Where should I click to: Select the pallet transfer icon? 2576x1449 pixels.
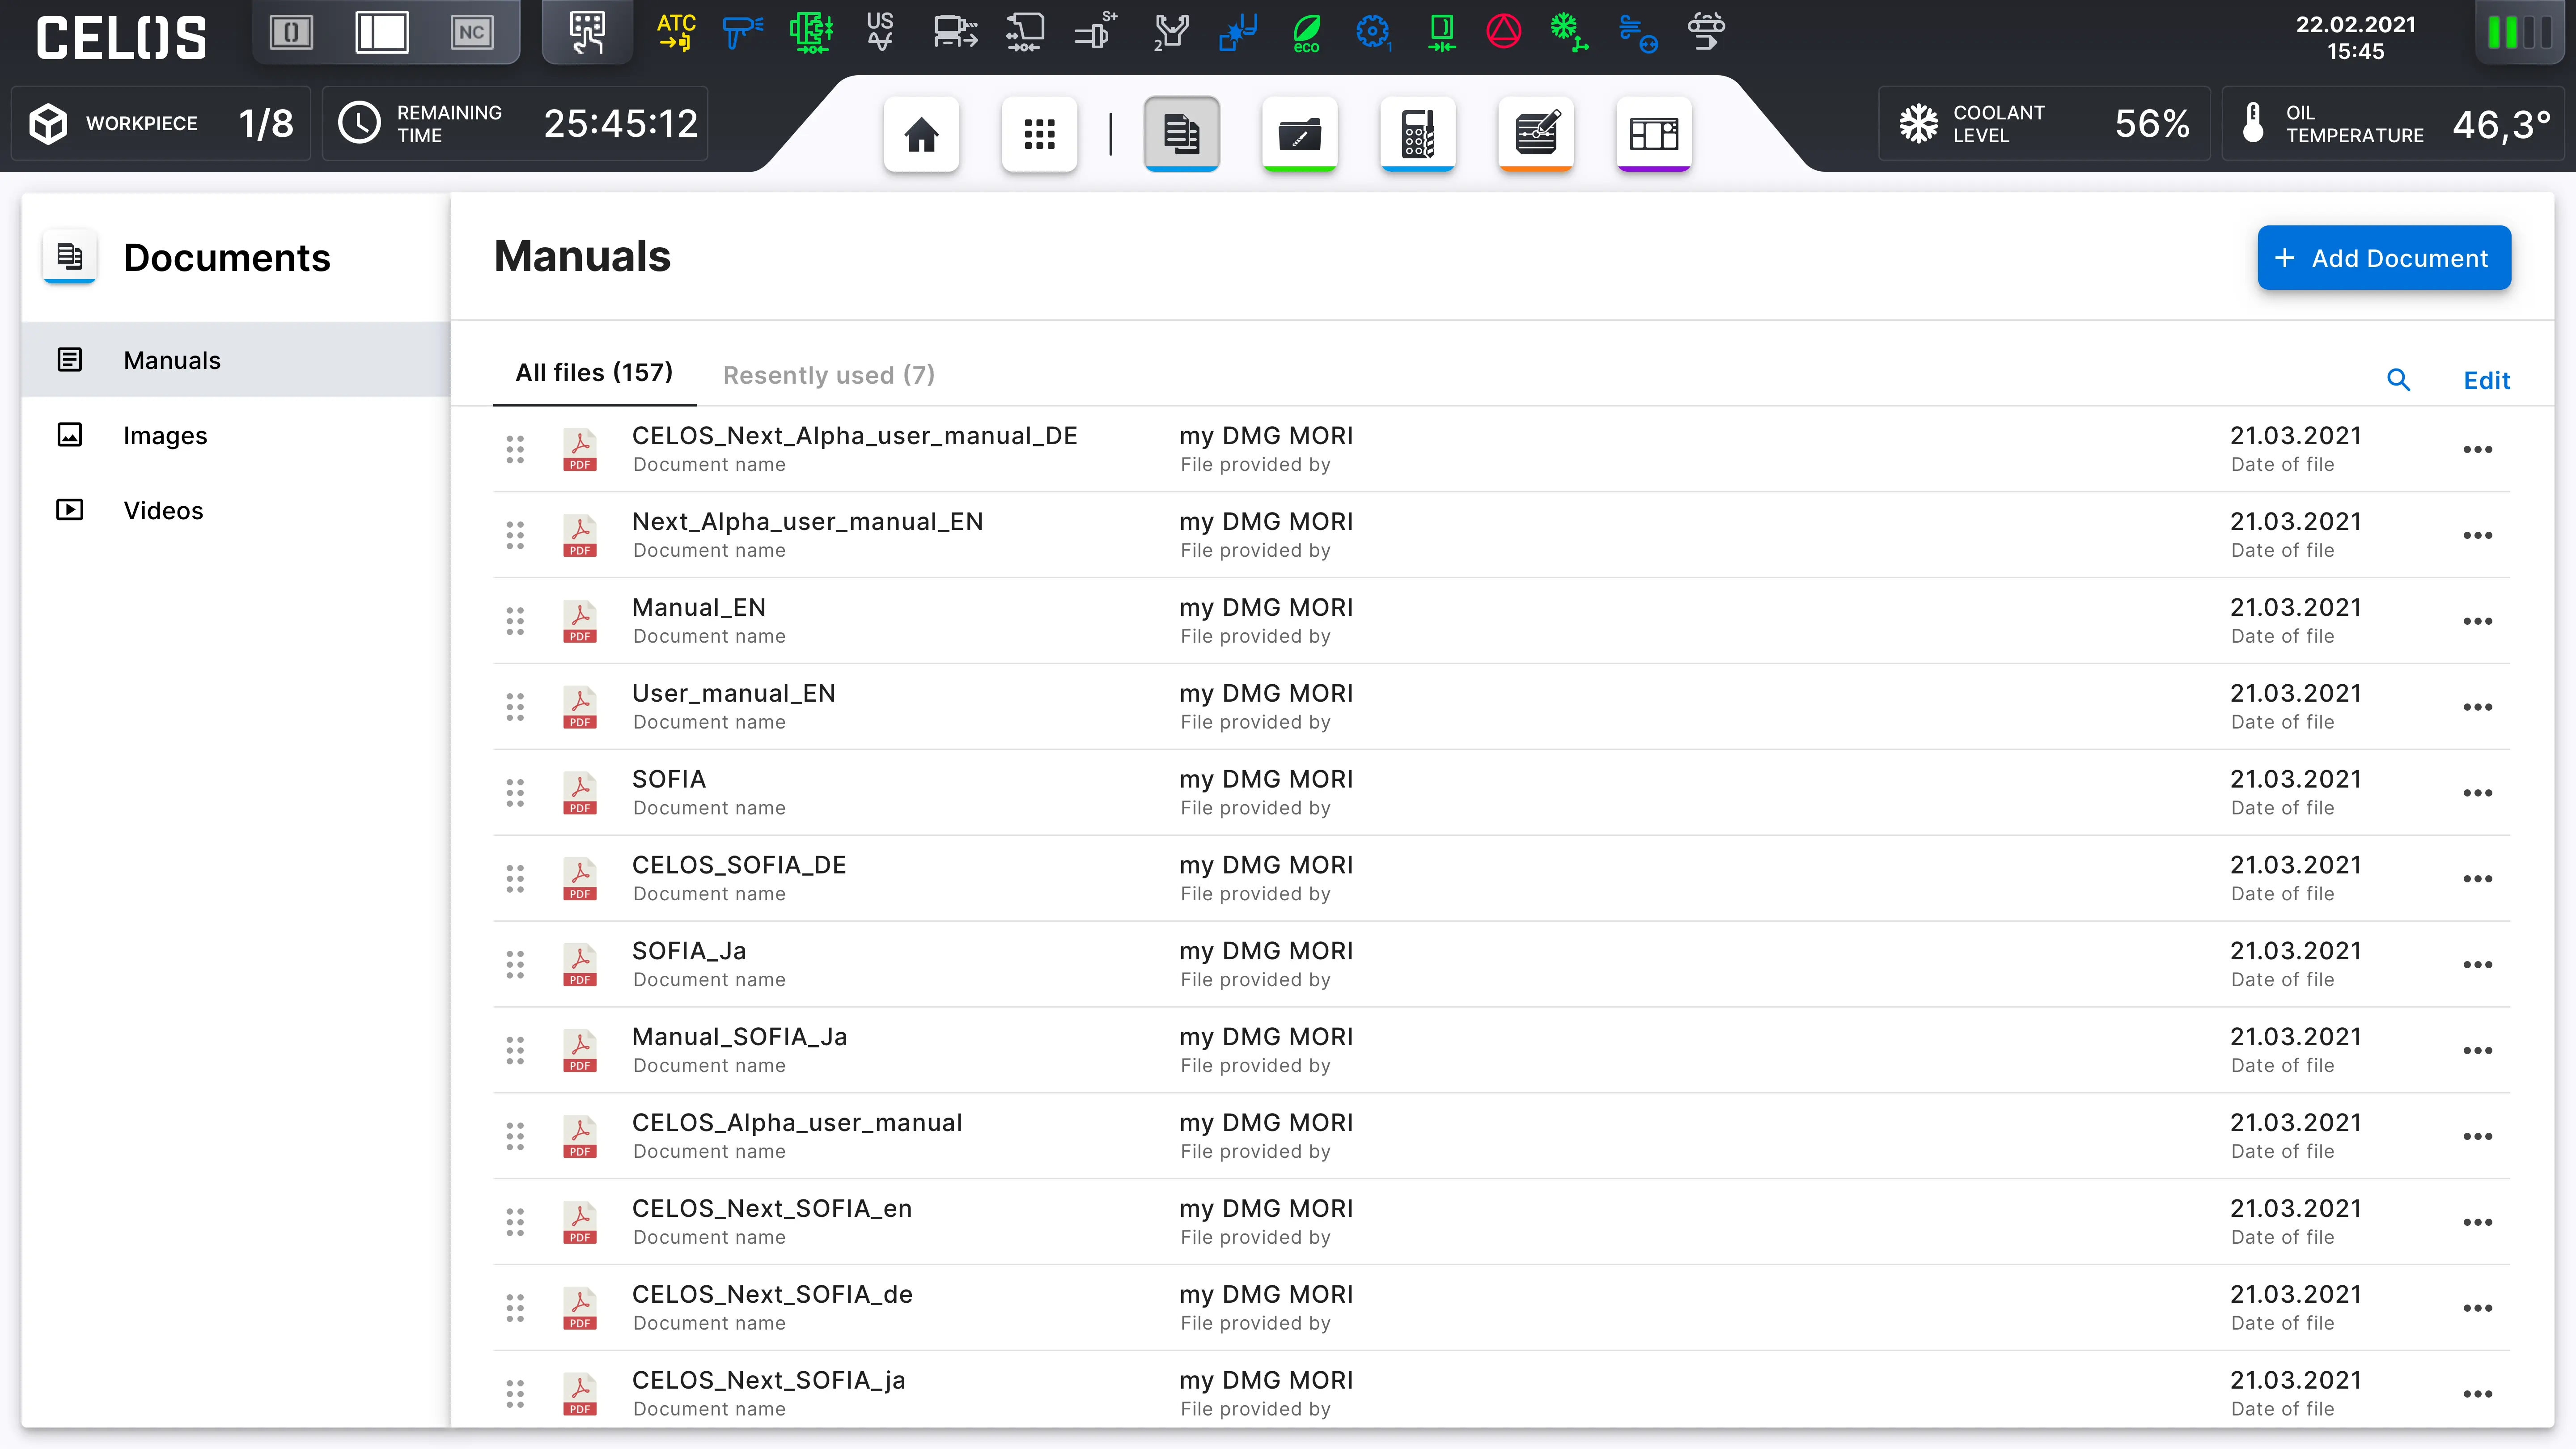(x=955, y=32)
